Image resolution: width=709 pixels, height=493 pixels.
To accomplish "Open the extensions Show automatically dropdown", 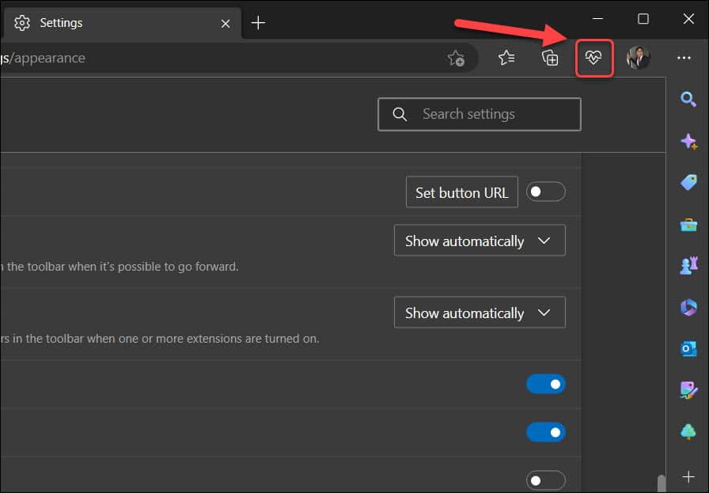I will coord(479,312).
